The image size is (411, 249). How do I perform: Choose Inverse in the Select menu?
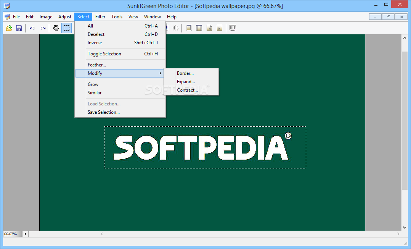(x=120, y=42)
